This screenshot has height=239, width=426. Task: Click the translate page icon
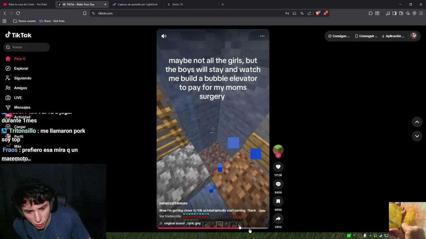302,13
